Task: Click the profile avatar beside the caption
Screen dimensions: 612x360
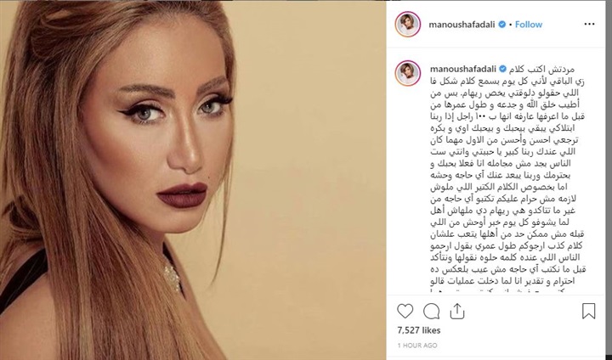Action: coord(408,73)
